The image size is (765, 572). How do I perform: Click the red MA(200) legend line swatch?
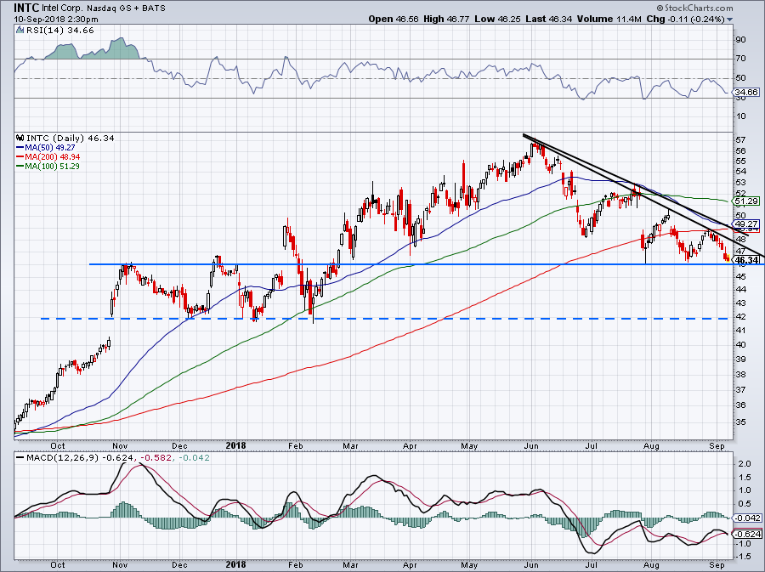coord(20,157)
